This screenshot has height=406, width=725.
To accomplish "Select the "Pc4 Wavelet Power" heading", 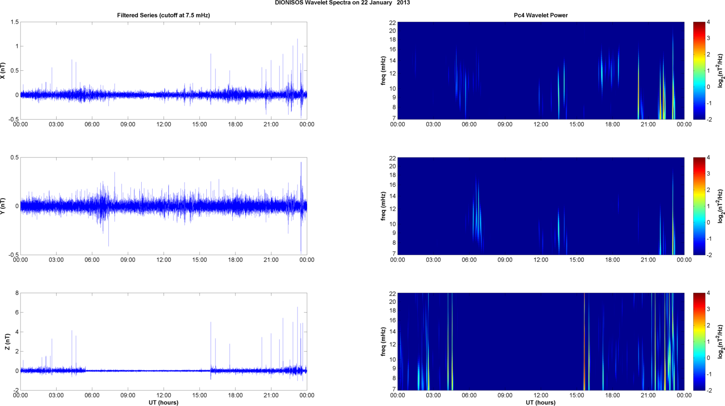I will (541, 15).
